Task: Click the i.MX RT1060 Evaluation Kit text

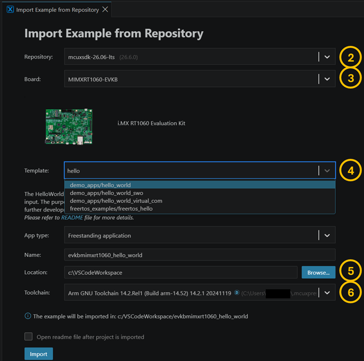Action: pyautogui.click(x=151, y=123)
